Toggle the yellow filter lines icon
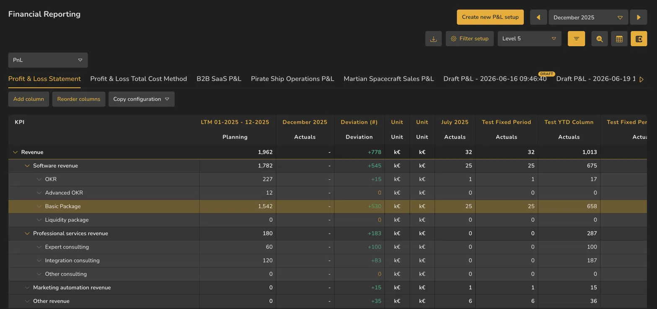This screenshot has height=309, width=657. point(576,39)
